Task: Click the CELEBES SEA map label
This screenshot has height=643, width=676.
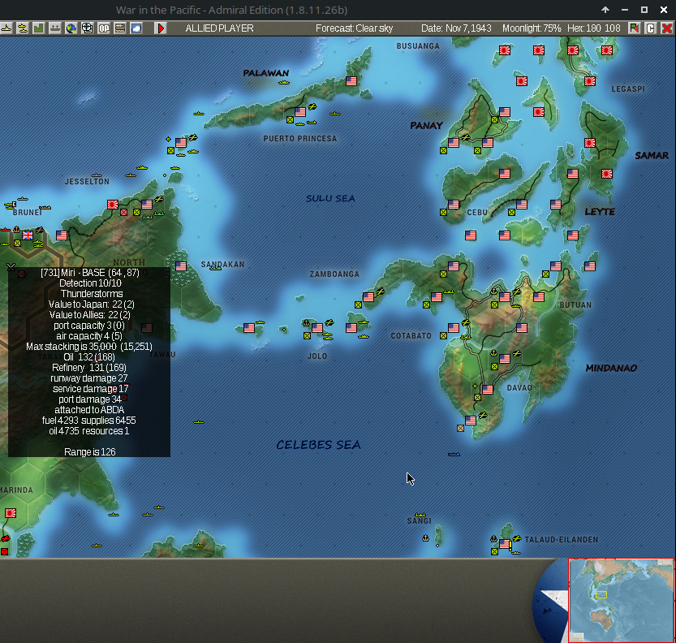Action: [318, 445]
